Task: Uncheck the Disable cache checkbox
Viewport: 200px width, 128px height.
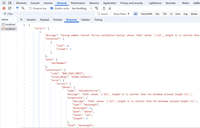Action: click(x=52, y=8)
